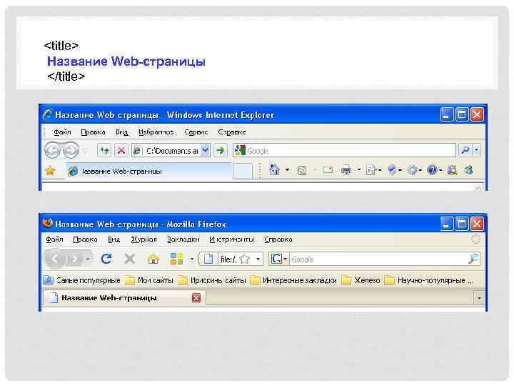Click the Page icon in Internet Explorer toolbar
The width and height of the screenshot is (514, 386).
tap(371, 170)
